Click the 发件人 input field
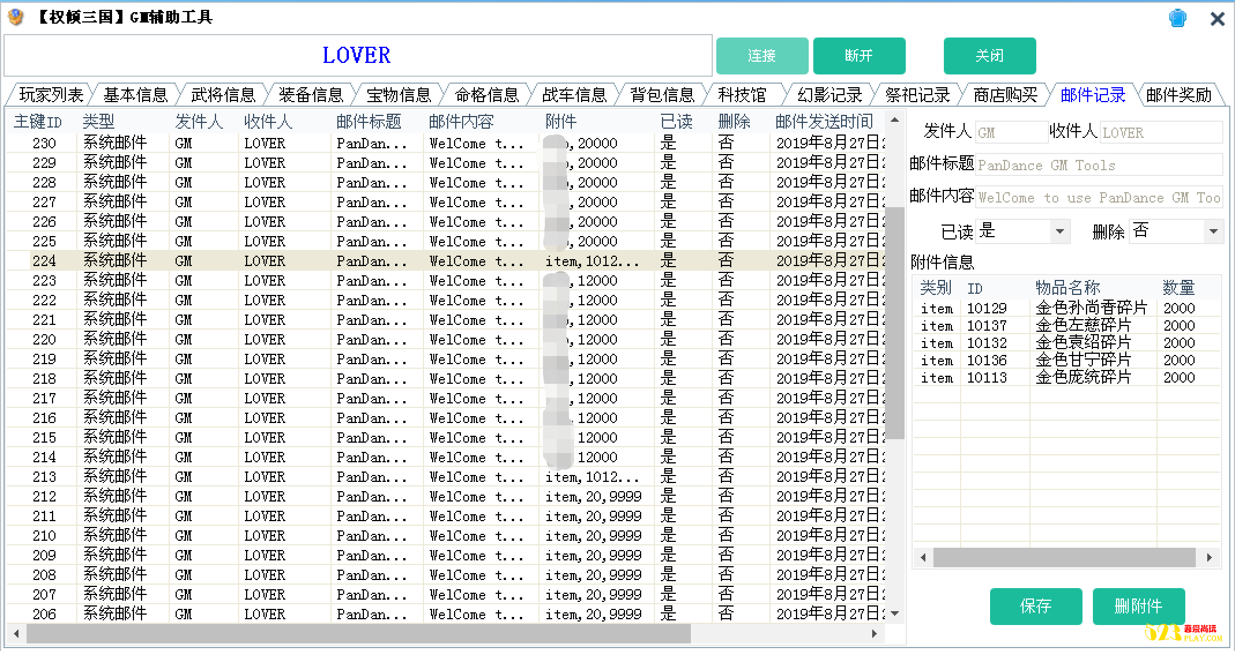Screen dimensions: 1235x651 1011,132
